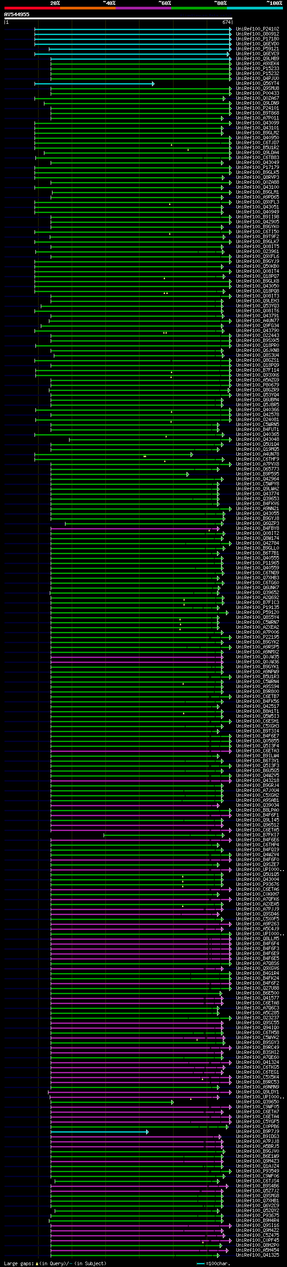Select hit label UniRef100_P59121
Image resolution: width=287 pixels, height=1267 pixels.
tap(257, 49)
